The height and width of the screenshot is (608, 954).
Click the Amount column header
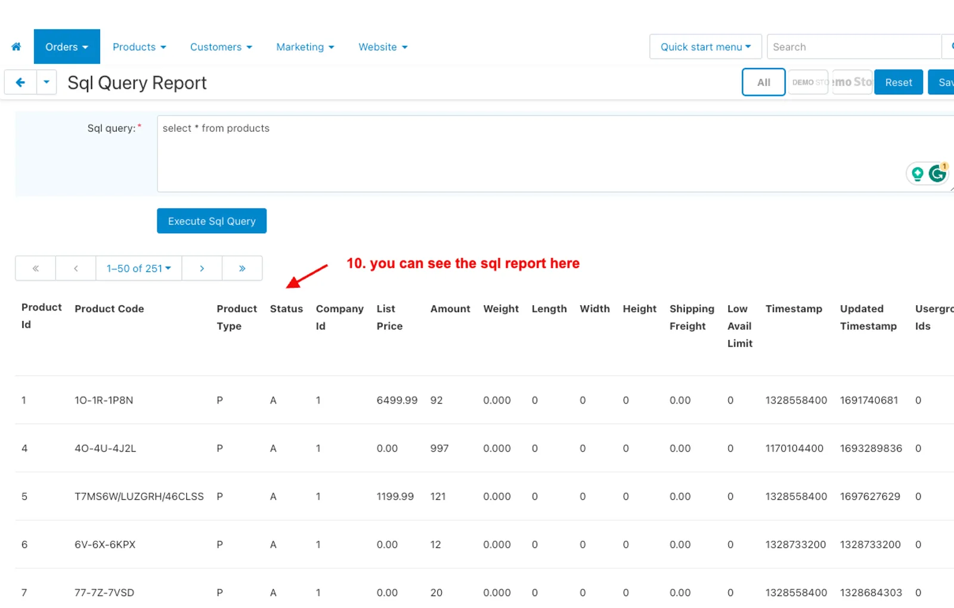click(x=450, y=309)
